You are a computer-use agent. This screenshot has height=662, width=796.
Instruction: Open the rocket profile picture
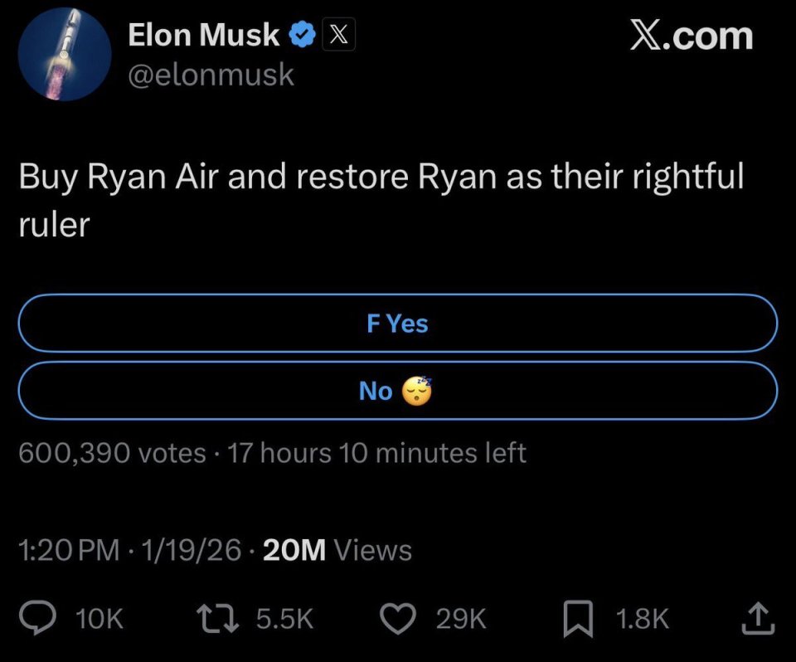tap(64, 60)
